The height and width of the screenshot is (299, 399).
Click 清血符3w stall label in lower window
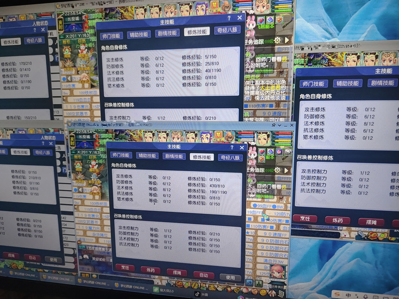273,261
